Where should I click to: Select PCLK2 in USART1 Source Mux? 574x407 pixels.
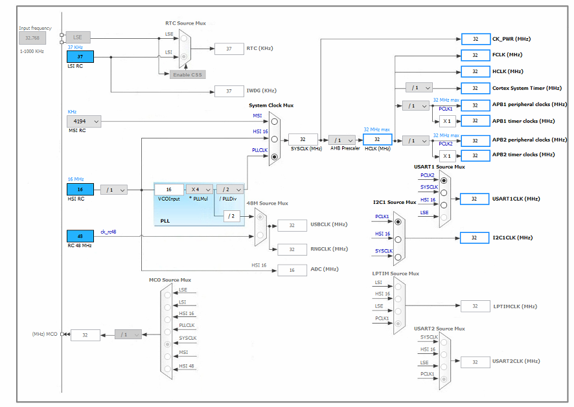(x=444, y=181)
